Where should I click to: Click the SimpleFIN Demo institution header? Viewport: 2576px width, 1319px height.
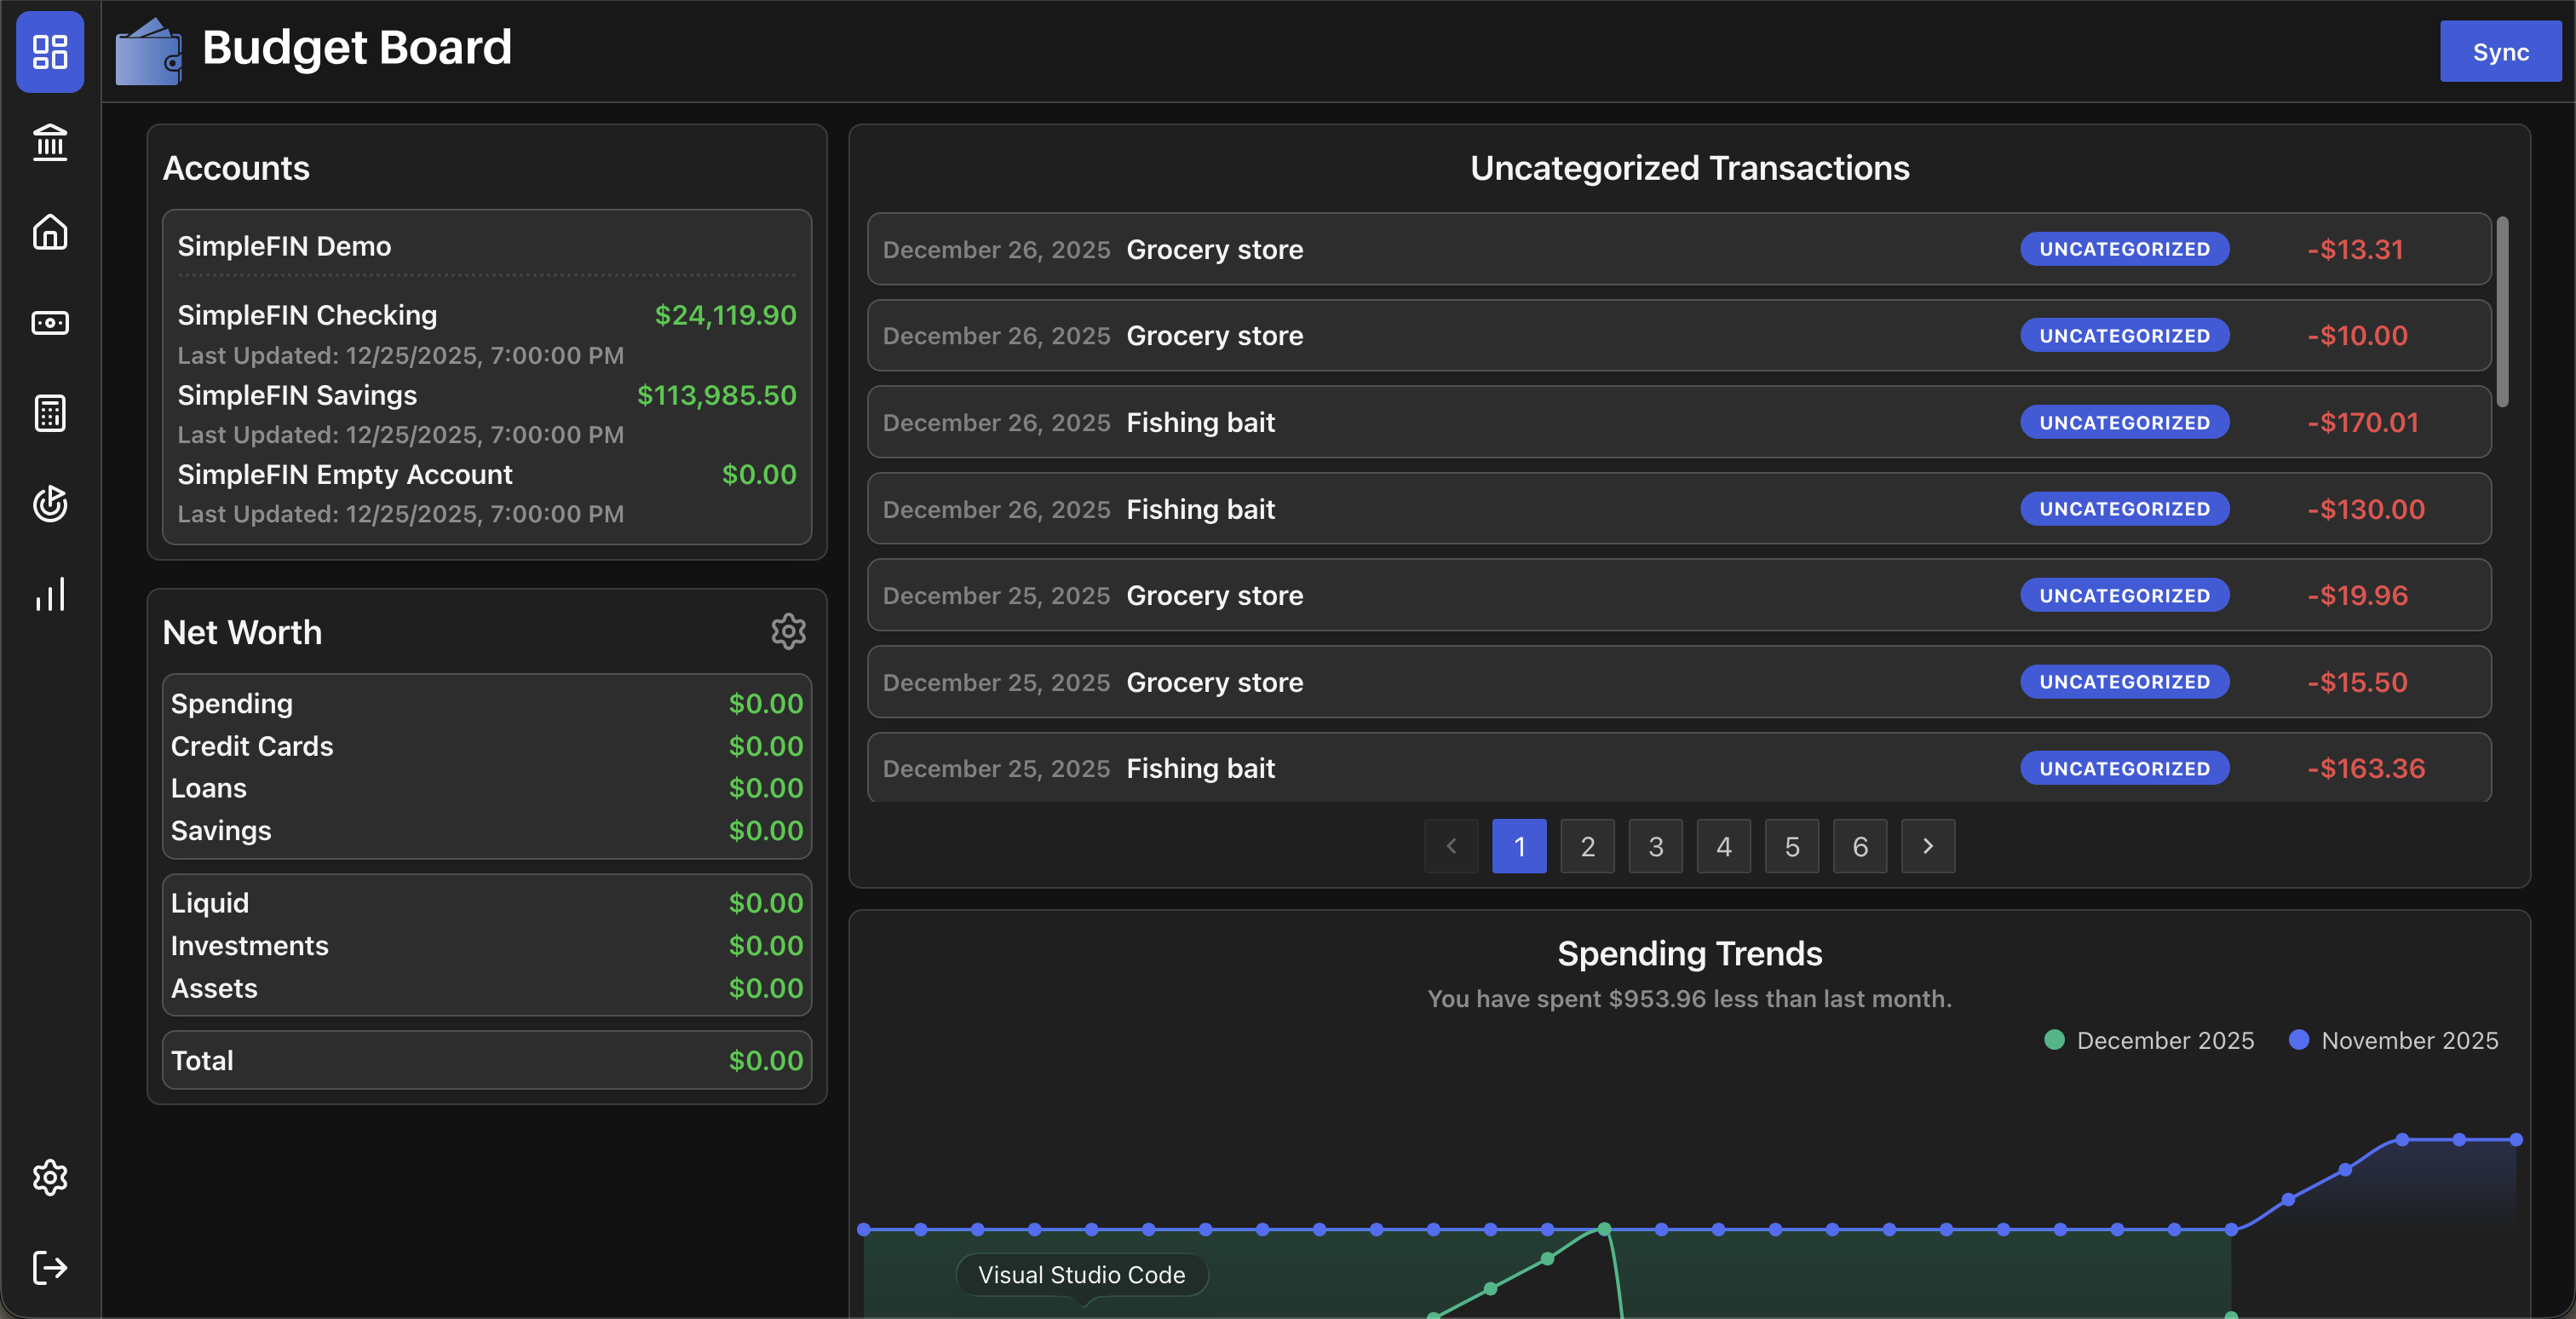coord(284,246)
